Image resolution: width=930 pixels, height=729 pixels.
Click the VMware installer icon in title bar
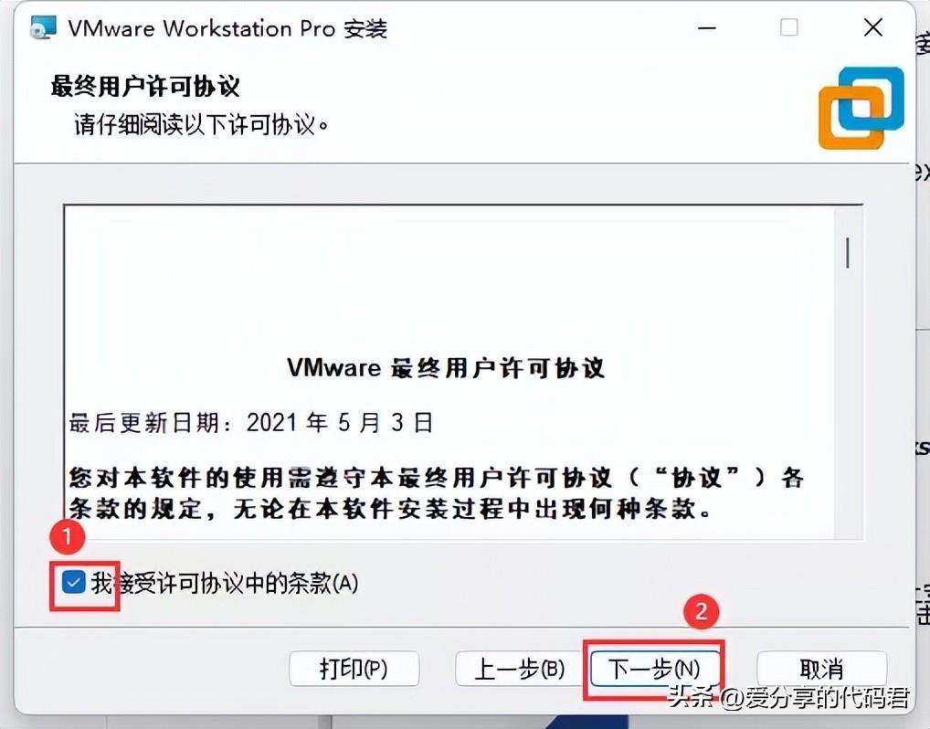43,27
